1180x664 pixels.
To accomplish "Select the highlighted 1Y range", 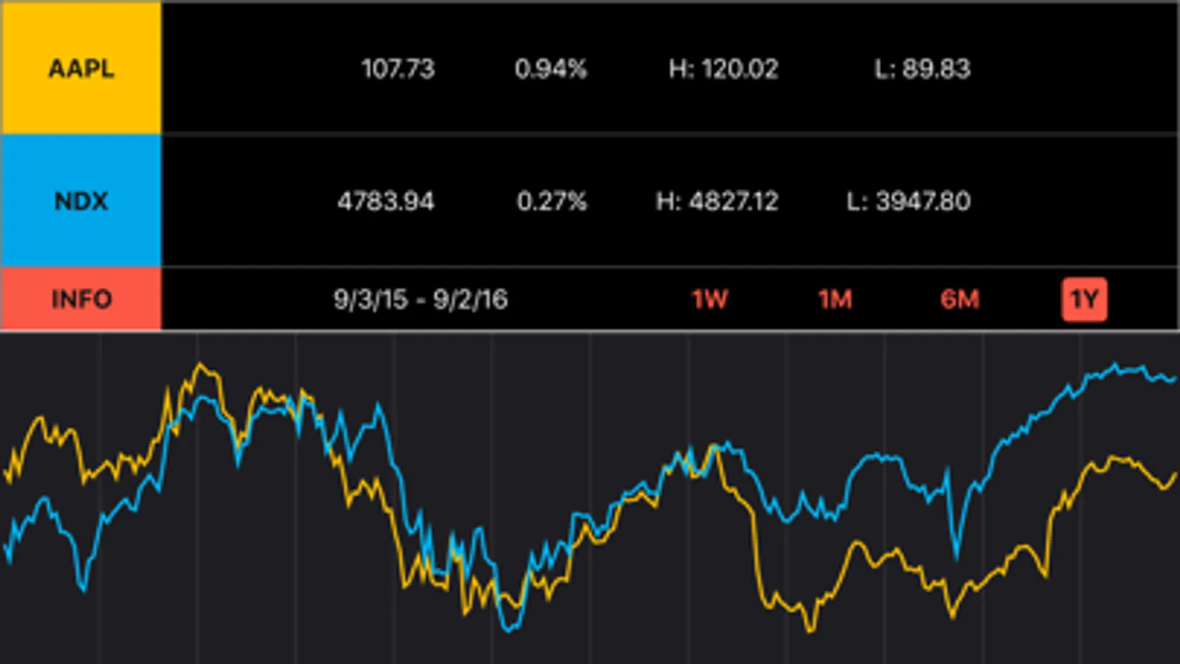I will (x=1084, y=300).
